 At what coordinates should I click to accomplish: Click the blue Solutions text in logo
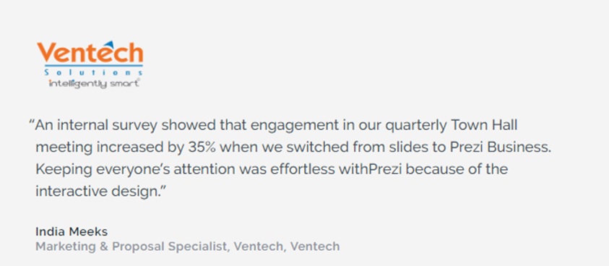(x=94, y=73)
